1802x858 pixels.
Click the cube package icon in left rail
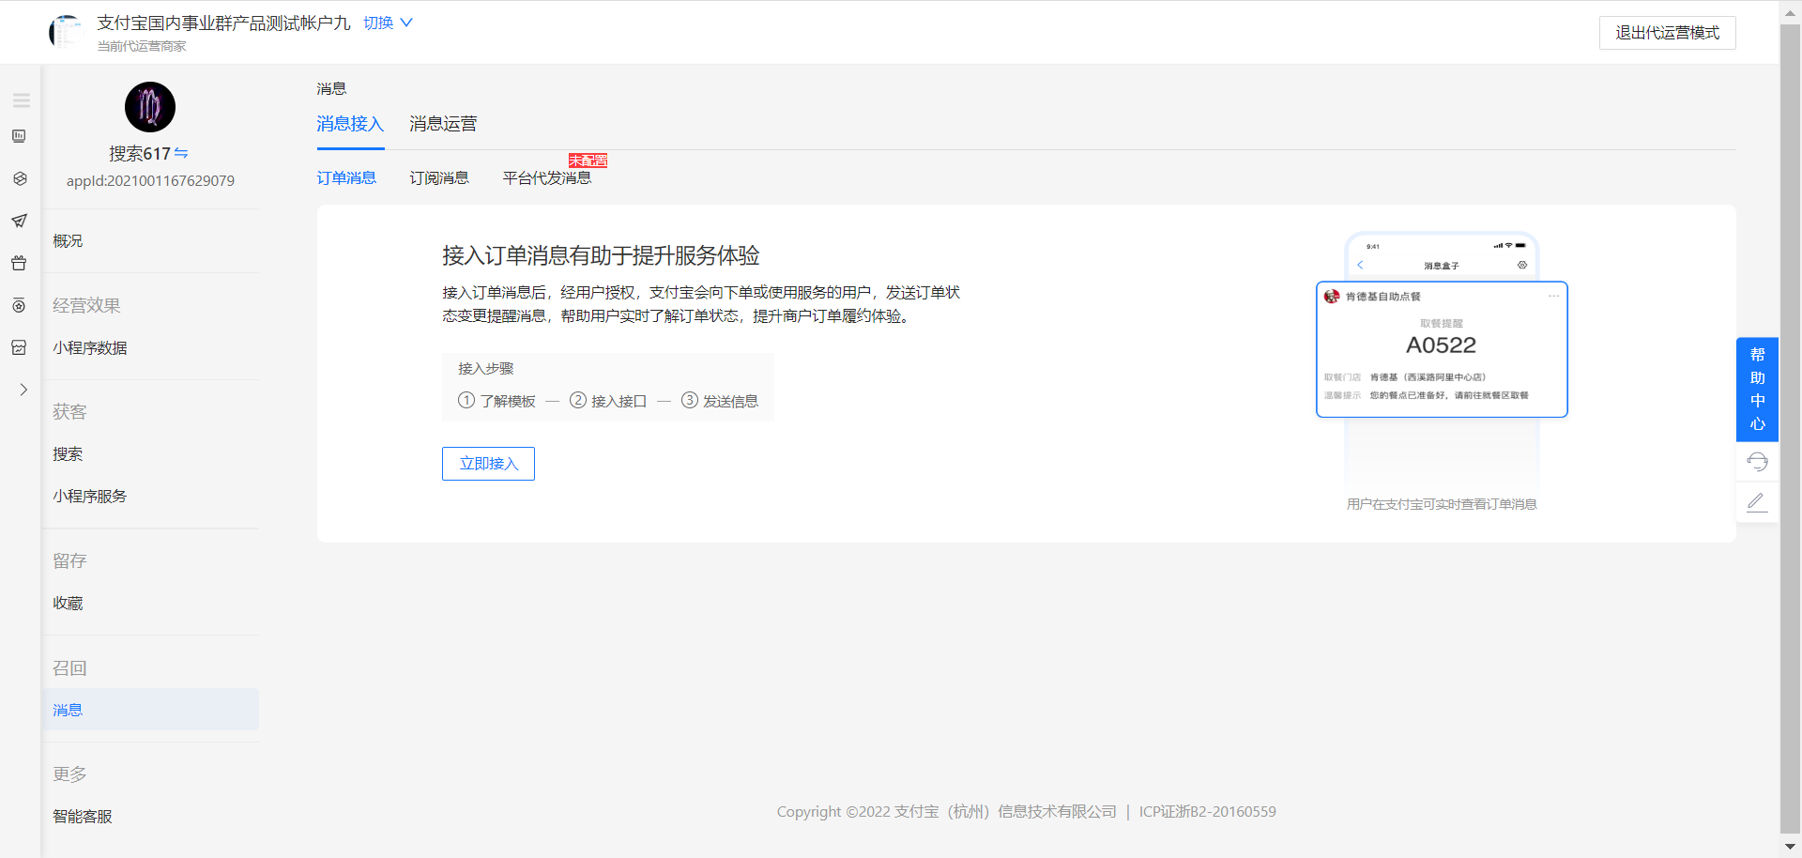(x=19, y=178)
